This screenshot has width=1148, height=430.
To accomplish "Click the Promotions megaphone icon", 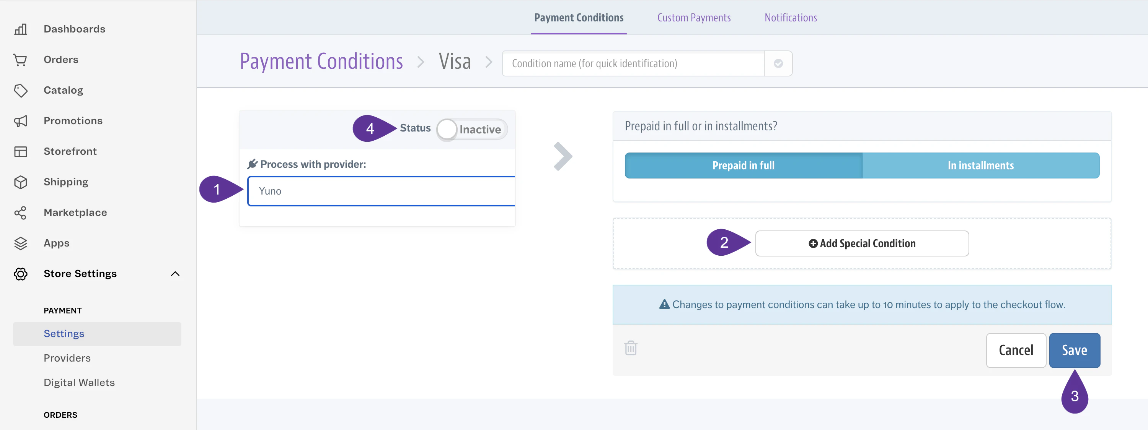I will 21,121.
